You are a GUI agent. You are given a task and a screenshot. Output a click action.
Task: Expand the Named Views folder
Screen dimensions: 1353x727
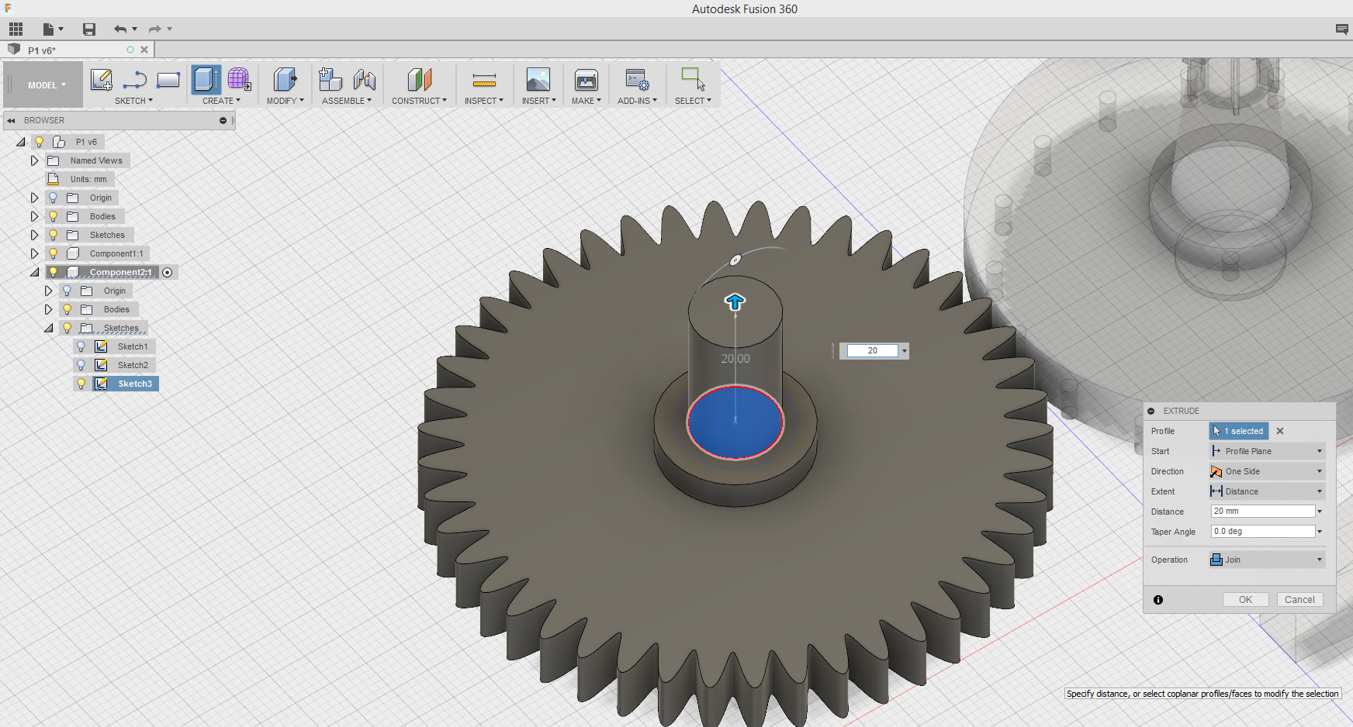34,160
